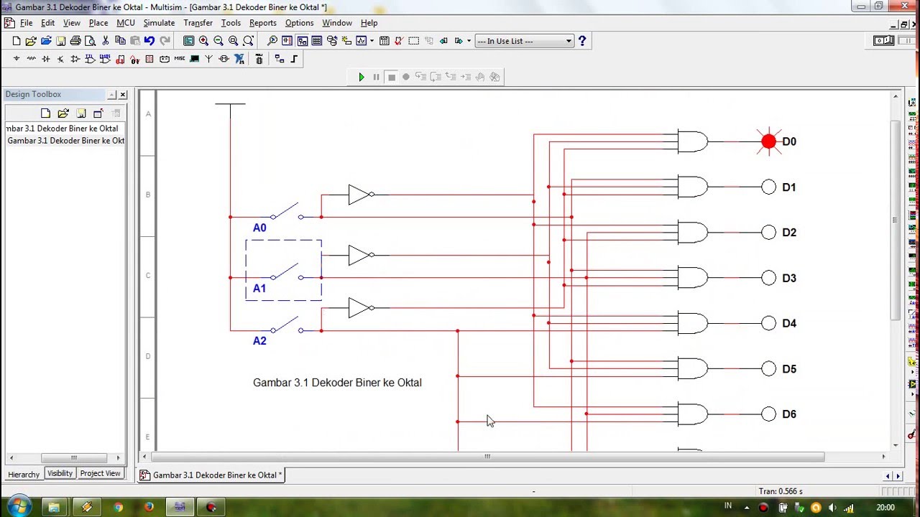
Task: Open the Simulate menu
Action: (x=159, y=23)
